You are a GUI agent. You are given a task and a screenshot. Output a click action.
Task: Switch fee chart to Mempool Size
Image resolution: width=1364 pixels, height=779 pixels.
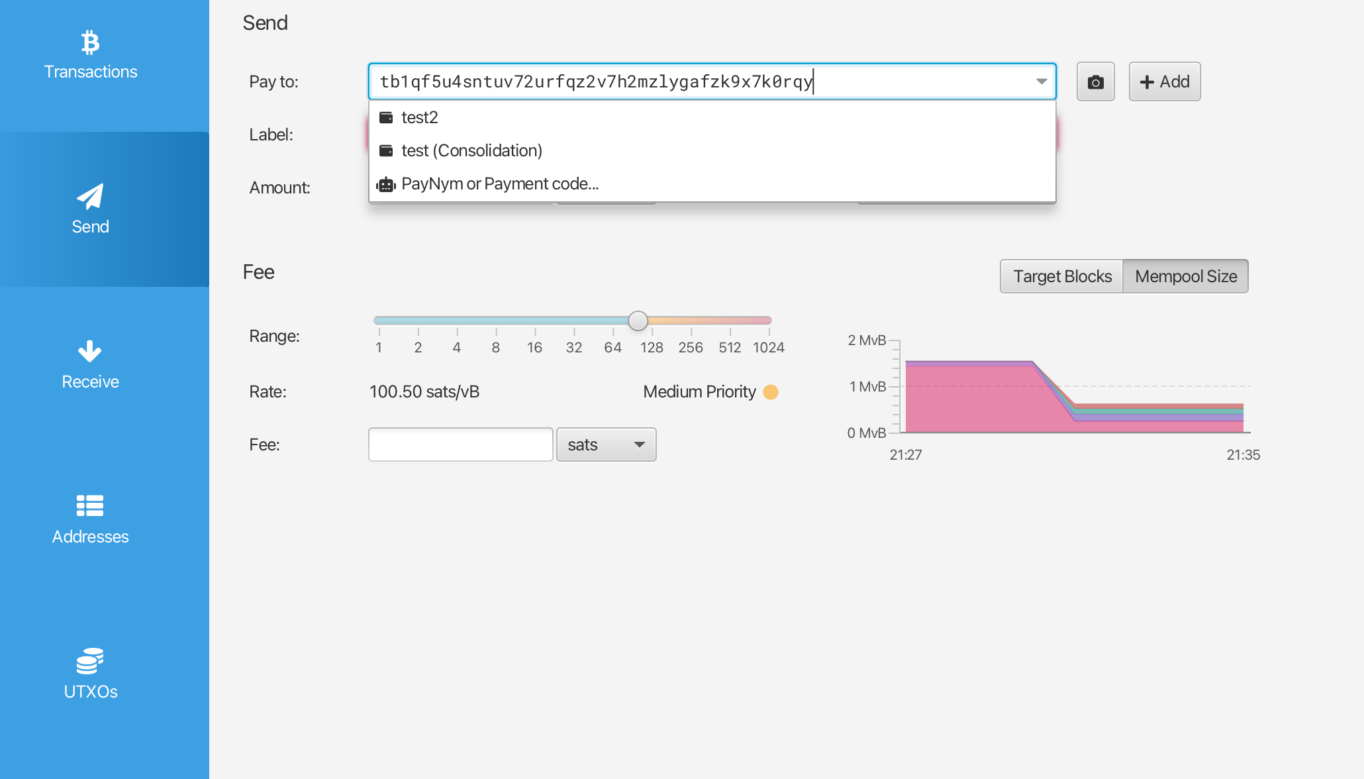pyautogui.click(x=1185, y=276)
